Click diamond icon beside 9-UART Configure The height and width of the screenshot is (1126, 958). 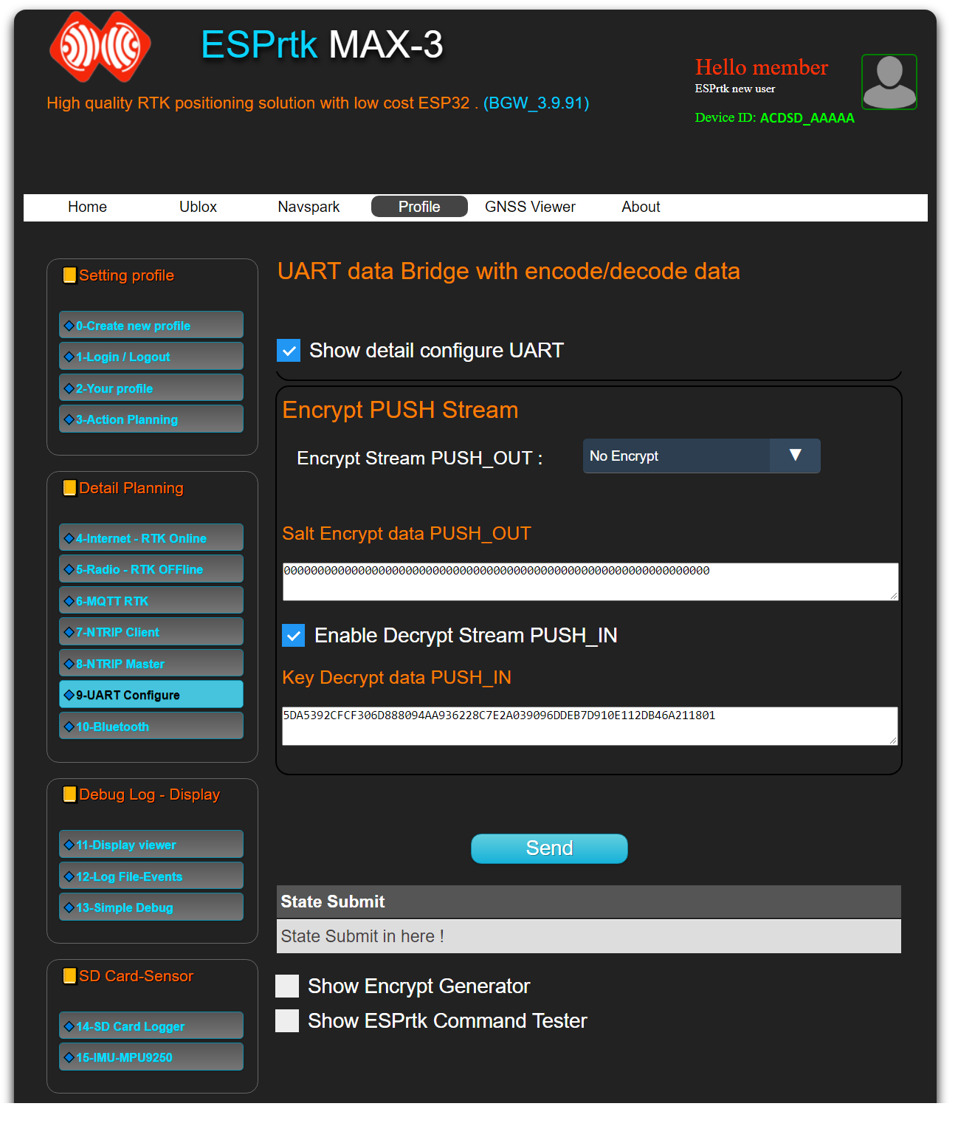tap(69, 695)
